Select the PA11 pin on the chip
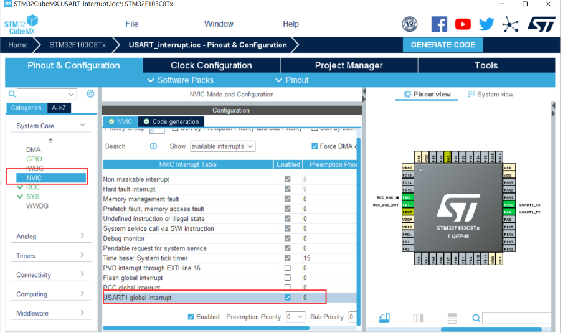 pos(509,197)
